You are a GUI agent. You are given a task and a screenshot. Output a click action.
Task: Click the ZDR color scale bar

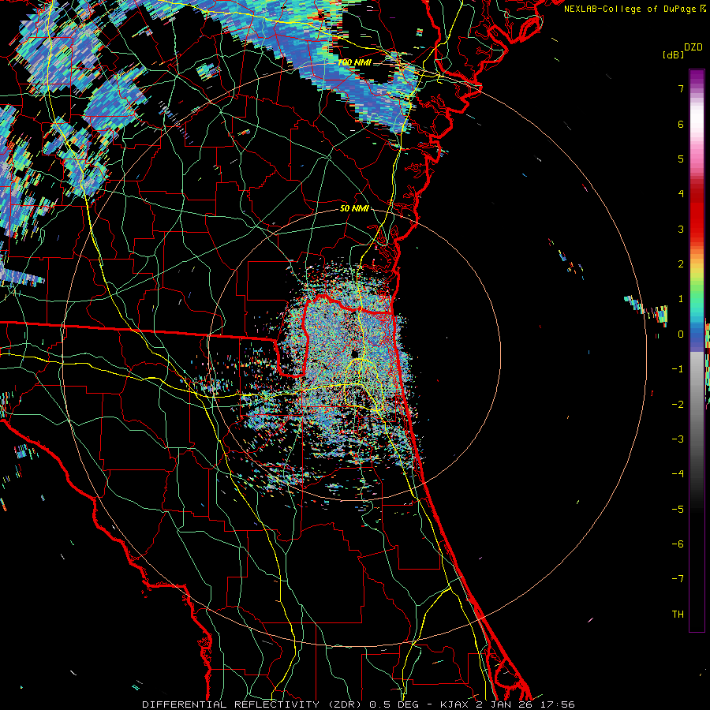point(697,350)
